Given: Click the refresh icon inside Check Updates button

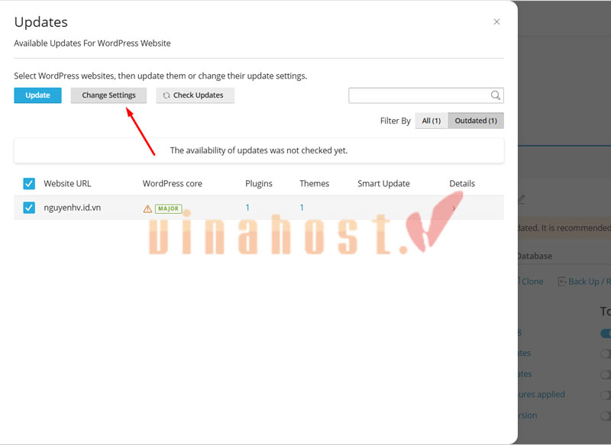Looking at the screenshot, I should pos(166,95).
